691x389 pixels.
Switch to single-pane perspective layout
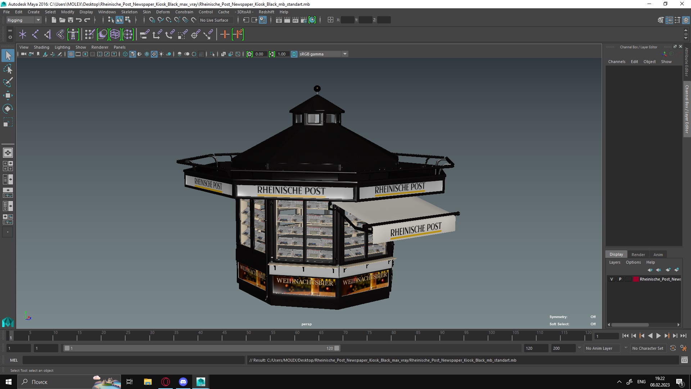pyautogui.click(x=8, y=153)
